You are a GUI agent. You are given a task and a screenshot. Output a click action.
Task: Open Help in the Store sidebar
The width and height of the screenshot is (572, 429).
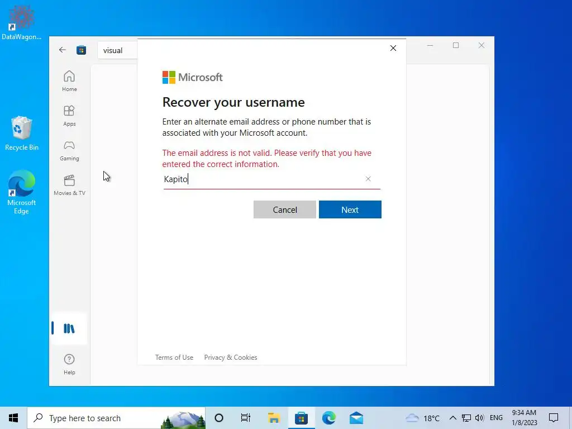69,364
